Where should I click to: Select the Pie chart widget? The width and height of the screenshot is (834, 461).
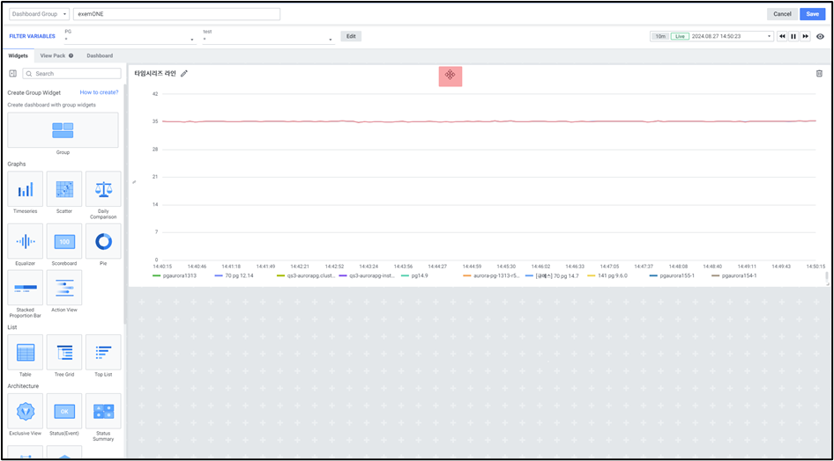click(102, 241)
